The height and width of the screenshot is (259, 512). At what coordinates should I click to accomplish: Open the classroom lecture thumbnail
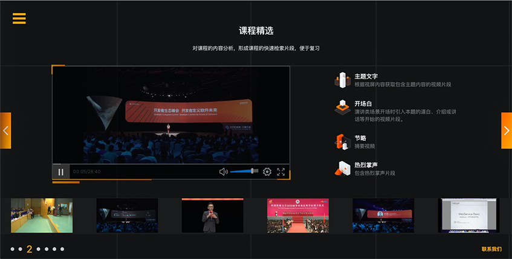[42, 216]
